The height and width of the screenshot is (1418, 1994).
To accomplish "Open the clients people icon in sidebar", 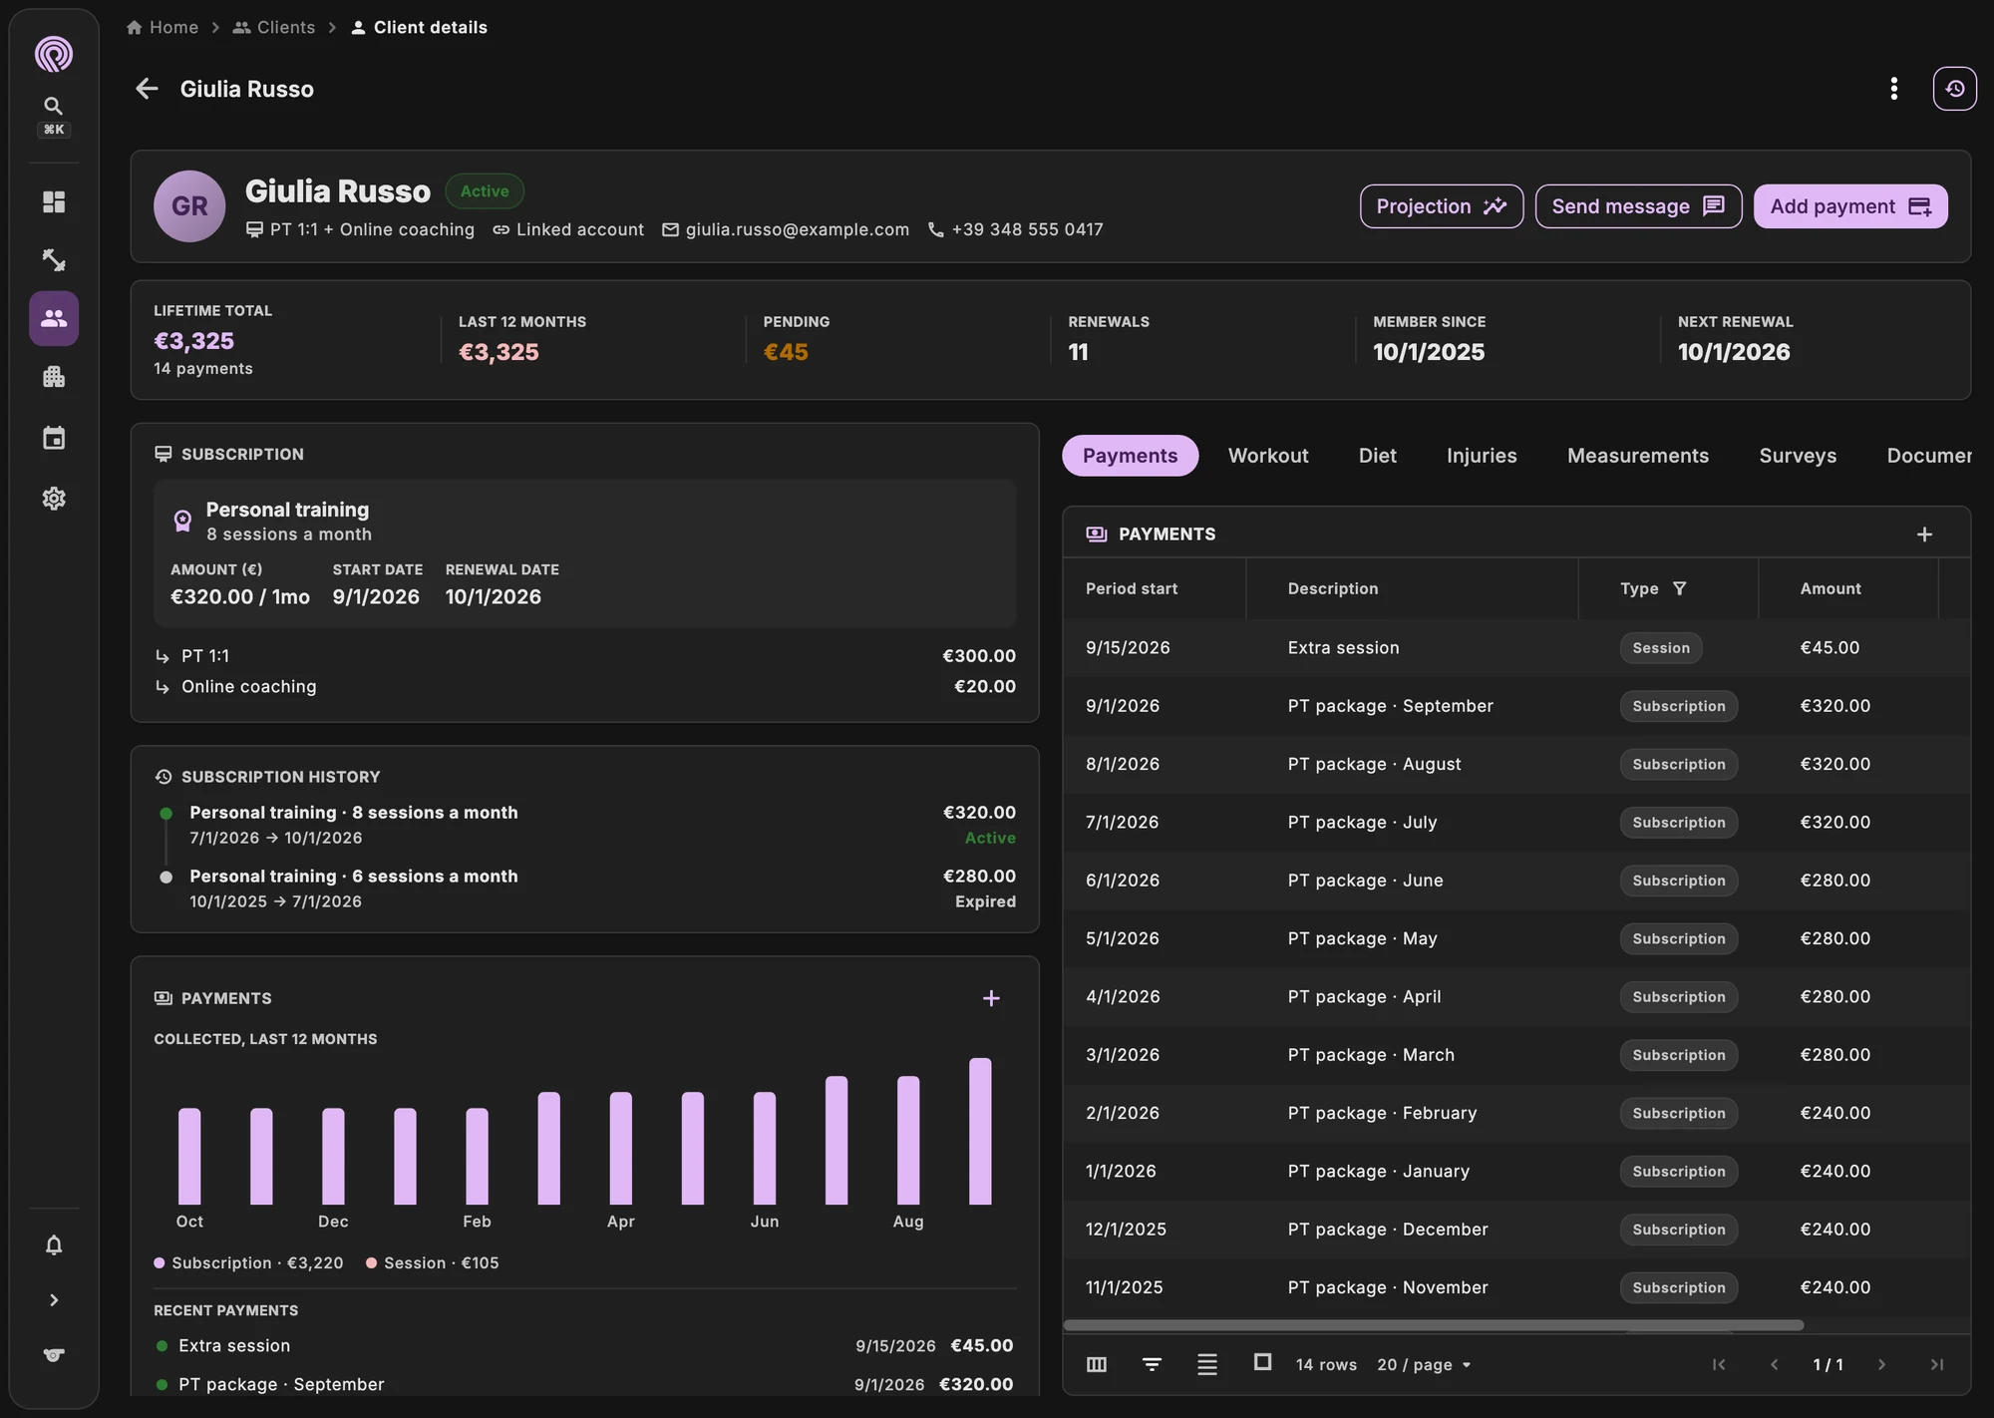I will 54,318.
